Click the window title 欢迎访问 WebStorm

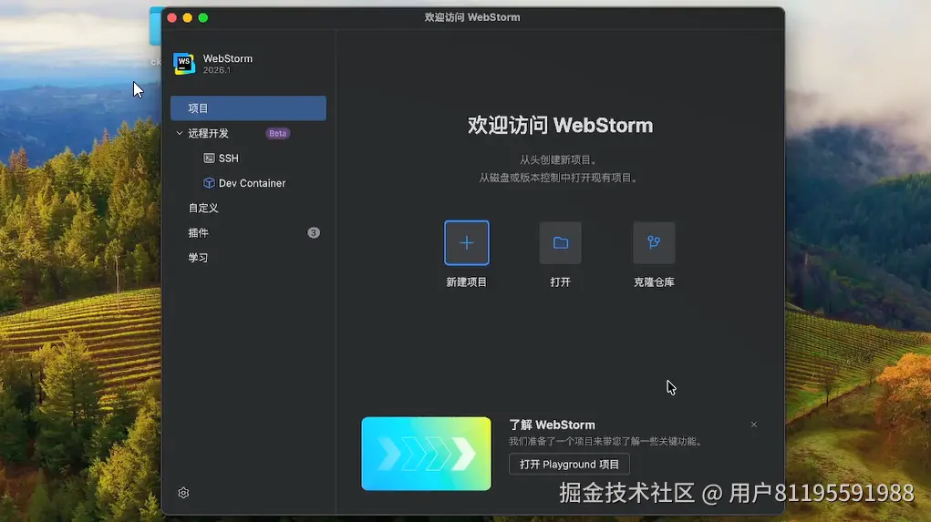[x=472, y=17]
